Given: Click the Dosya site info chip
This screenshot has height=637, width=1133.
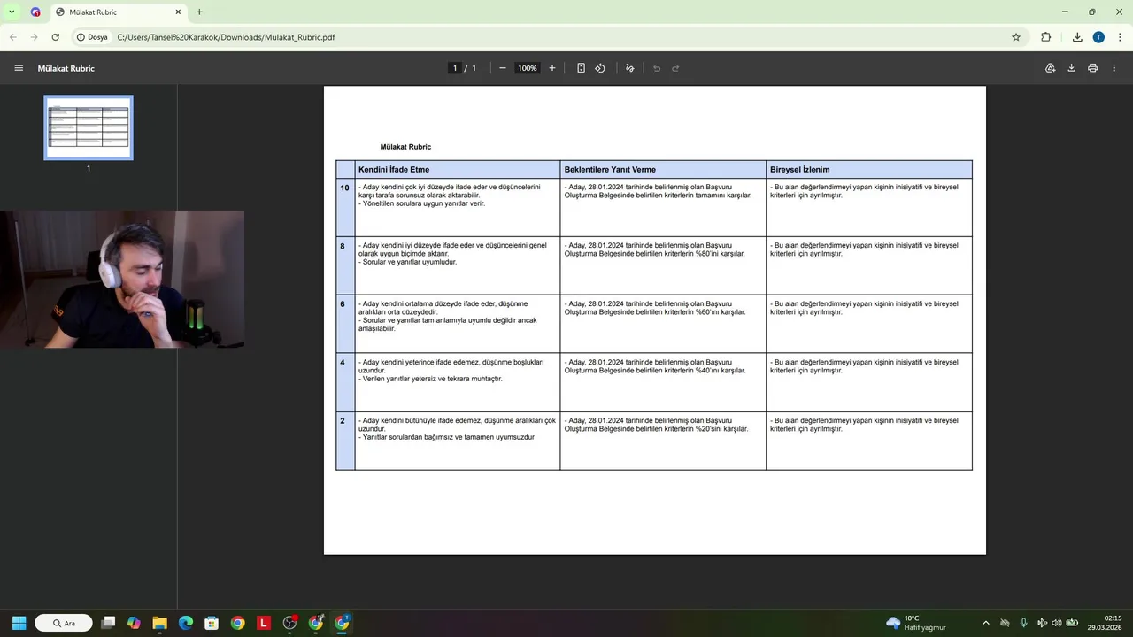Looking at the screenshot, I should click(x=92, y=37).
